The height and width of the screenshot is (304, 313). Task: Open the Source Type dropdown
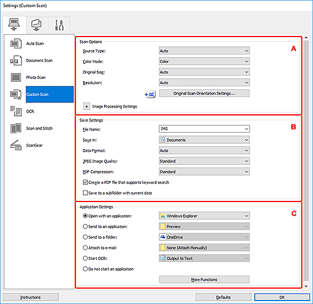click(x=204, y=51)
